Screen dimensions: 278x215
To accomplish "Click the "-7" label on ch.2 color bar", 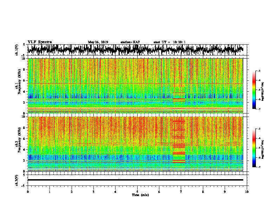I will pyautogui.click(x=259, y=167).
